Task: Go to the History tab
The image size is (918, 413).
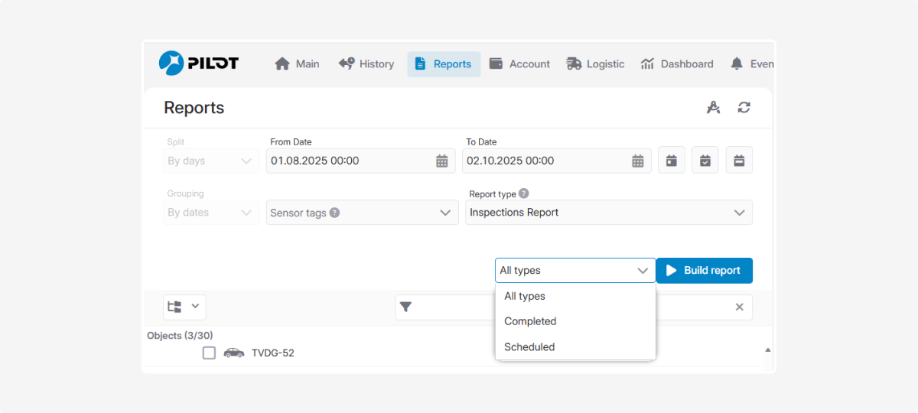Action: click(x=366, y=64)
